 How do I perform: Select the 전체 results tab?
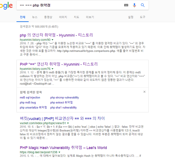pos(22,17)
